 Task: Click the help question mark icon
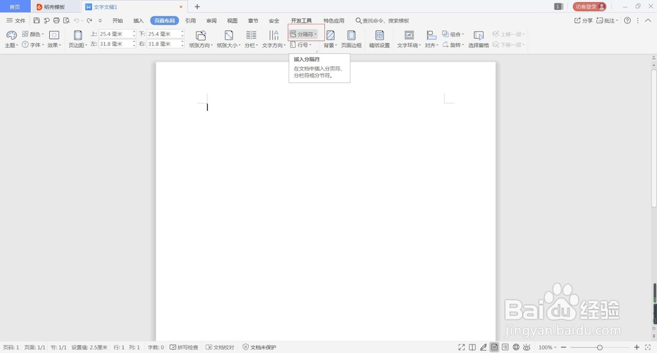coord(627,20)
